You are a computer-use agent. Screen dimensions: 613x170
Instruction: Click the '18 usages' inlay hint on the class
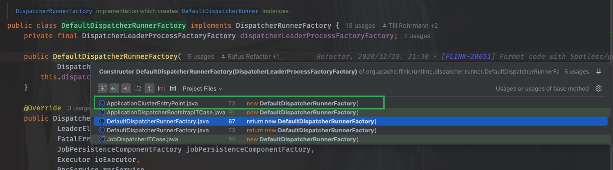(360, 26)
